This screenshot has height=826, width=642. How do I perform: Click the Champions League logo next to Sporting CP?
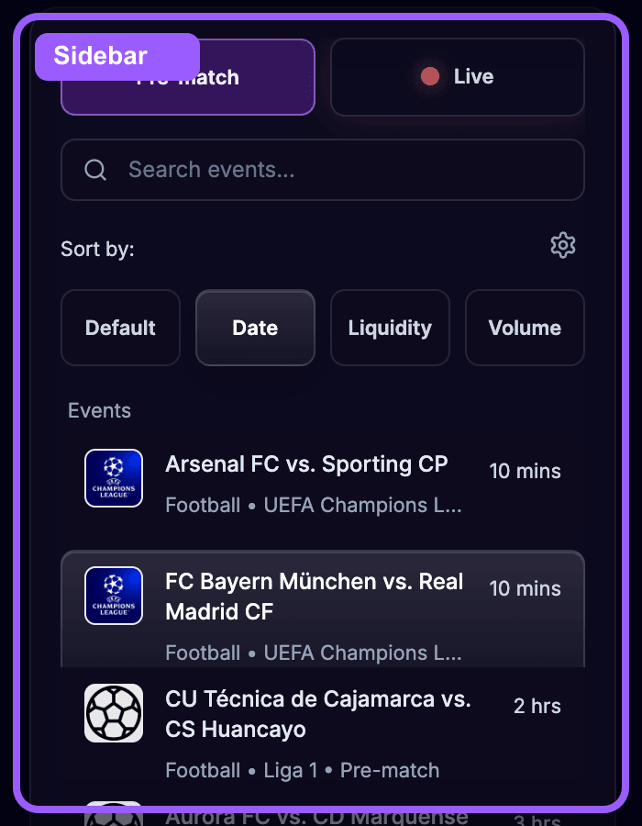[113, 478]
